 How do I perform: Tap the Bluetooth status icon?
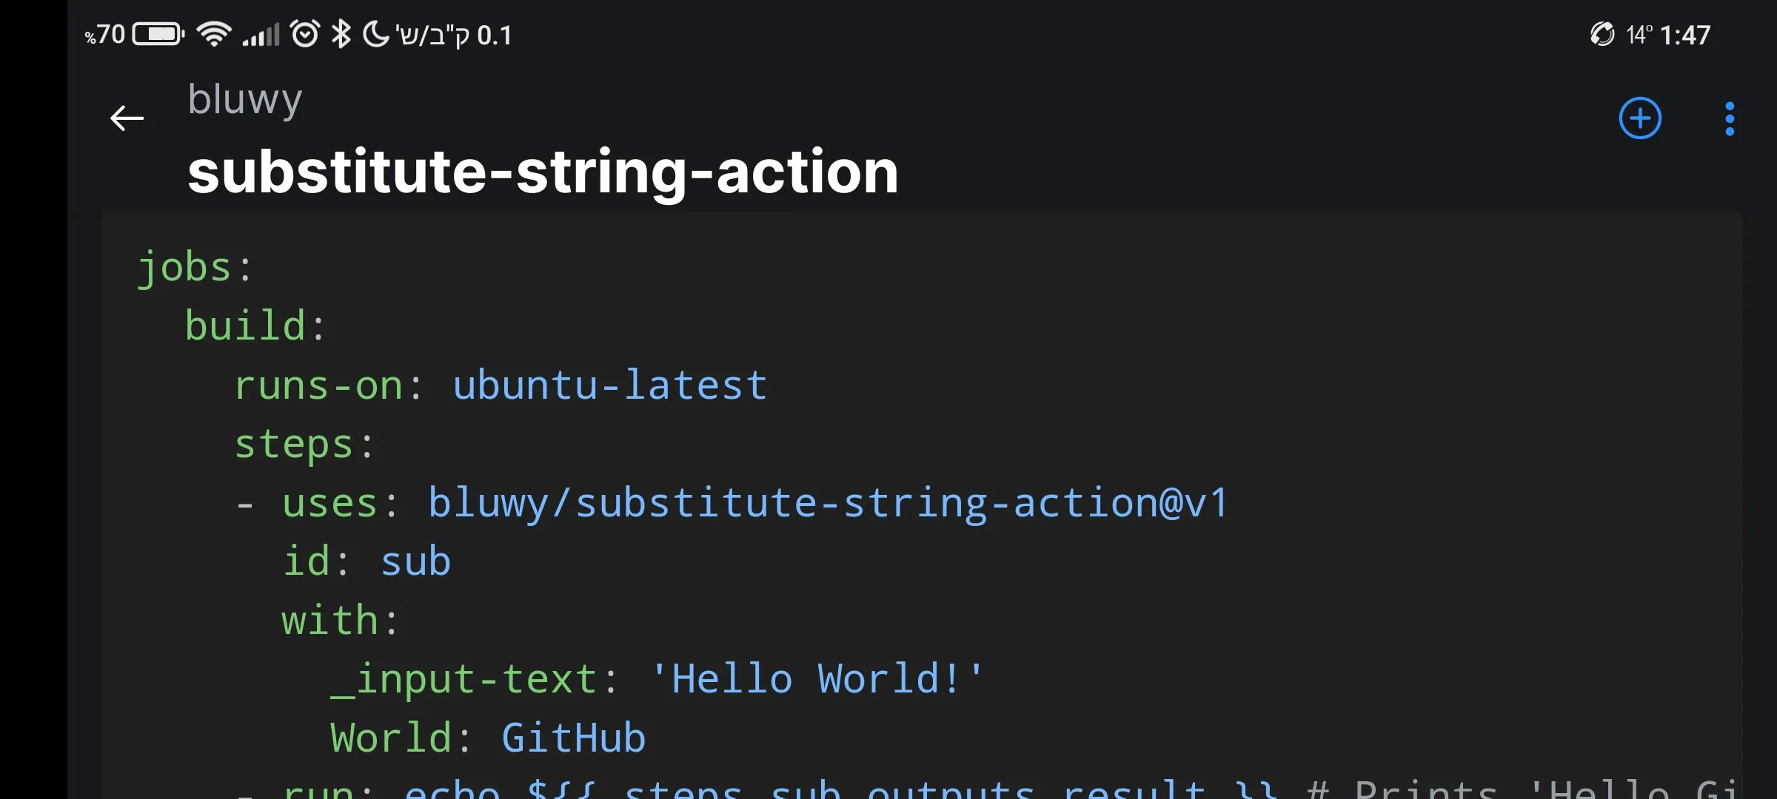pyautogui.click(x=341, y=34)
